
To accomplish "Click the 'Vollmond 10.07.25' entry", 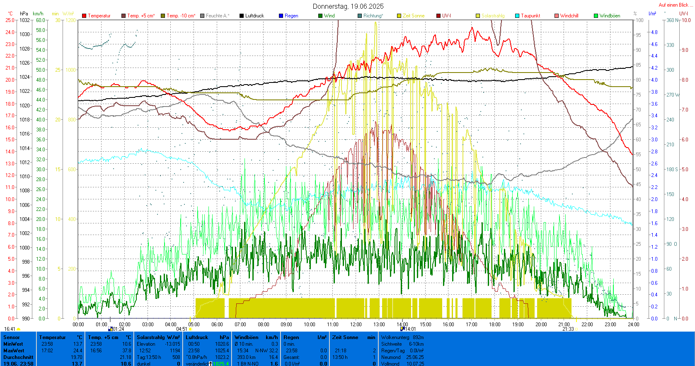I will 402,364.
